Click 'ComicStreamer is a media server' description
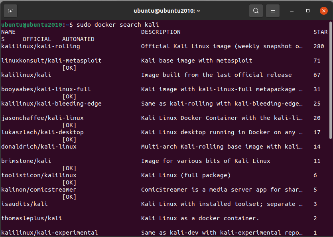The height and width of the screenshot is (237, 333). [222, 190]
